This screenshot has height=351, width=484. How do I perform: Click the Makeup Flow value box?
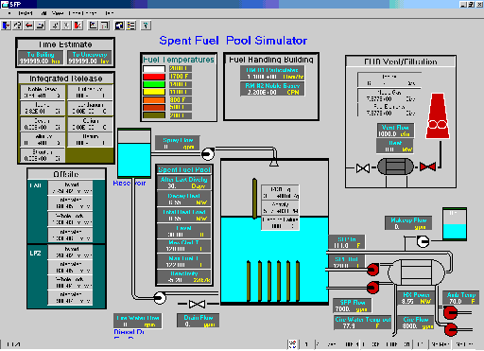(x=408, y=223)
